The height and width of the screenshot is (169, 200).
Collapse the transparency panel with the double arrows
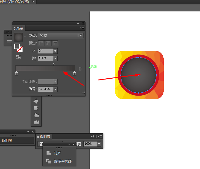pos(93,137)
